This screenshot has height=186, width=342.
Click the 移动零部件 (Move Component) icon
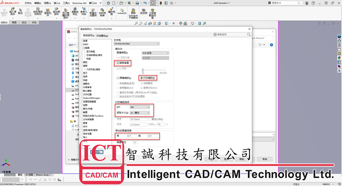pyautogui.click(x=56, y=12)
